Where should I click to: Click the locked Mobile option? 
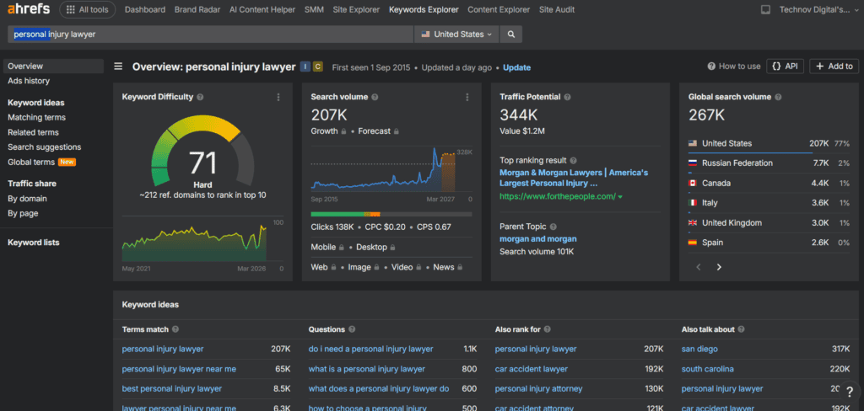click(x=327, y=247)
